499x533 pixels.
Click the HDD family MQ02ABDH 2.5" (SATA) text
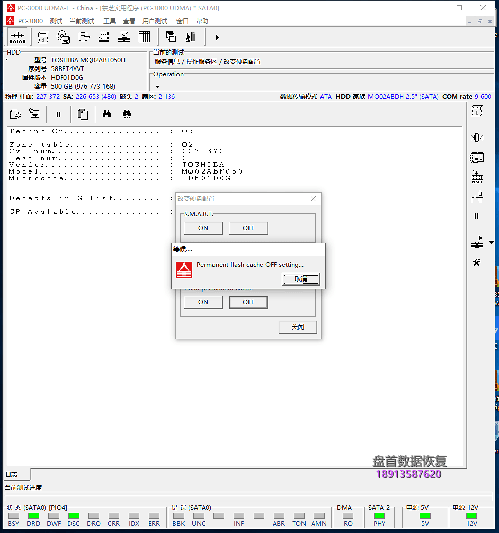pyautogui.click(x=403, y=96)
